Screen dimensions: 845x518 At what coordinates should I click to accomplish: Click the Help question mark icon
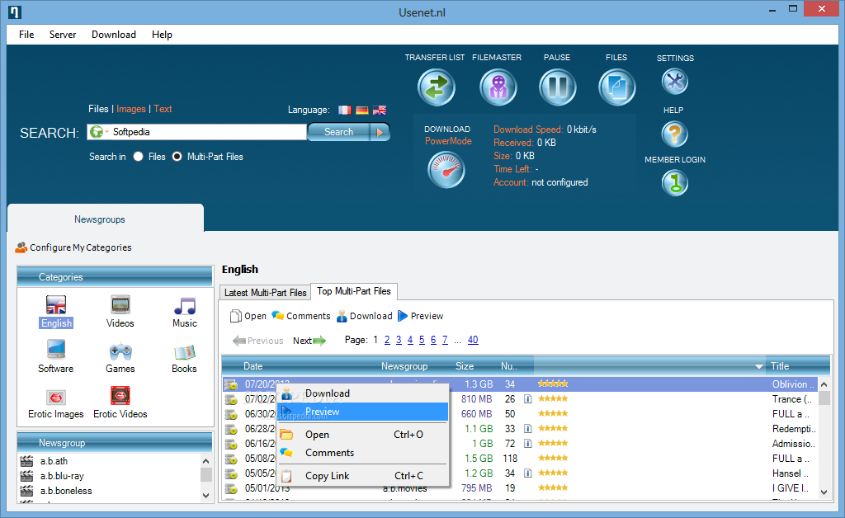[675, 134]
